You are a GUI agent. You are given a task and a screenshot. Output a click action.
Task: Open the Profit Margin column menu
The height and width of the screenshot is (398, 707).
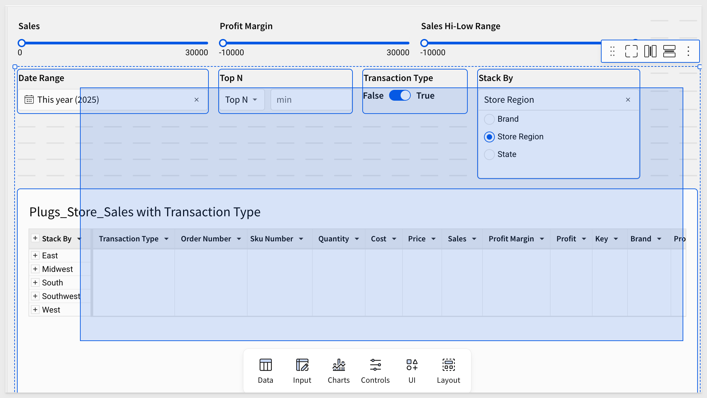[542, 239]
